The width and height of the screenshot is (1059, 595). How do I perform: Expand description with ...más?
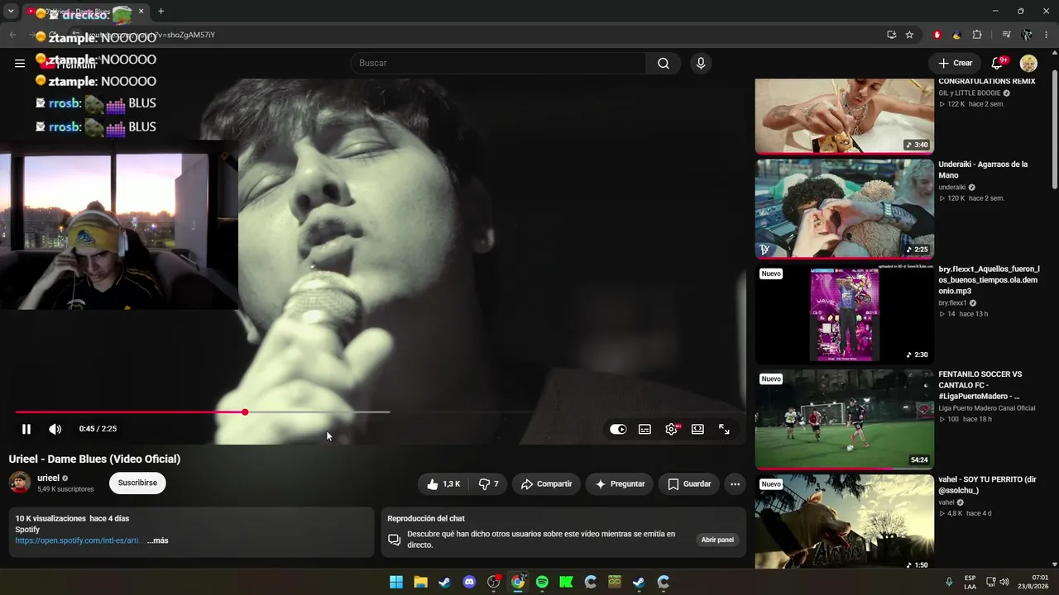[157, 540]
